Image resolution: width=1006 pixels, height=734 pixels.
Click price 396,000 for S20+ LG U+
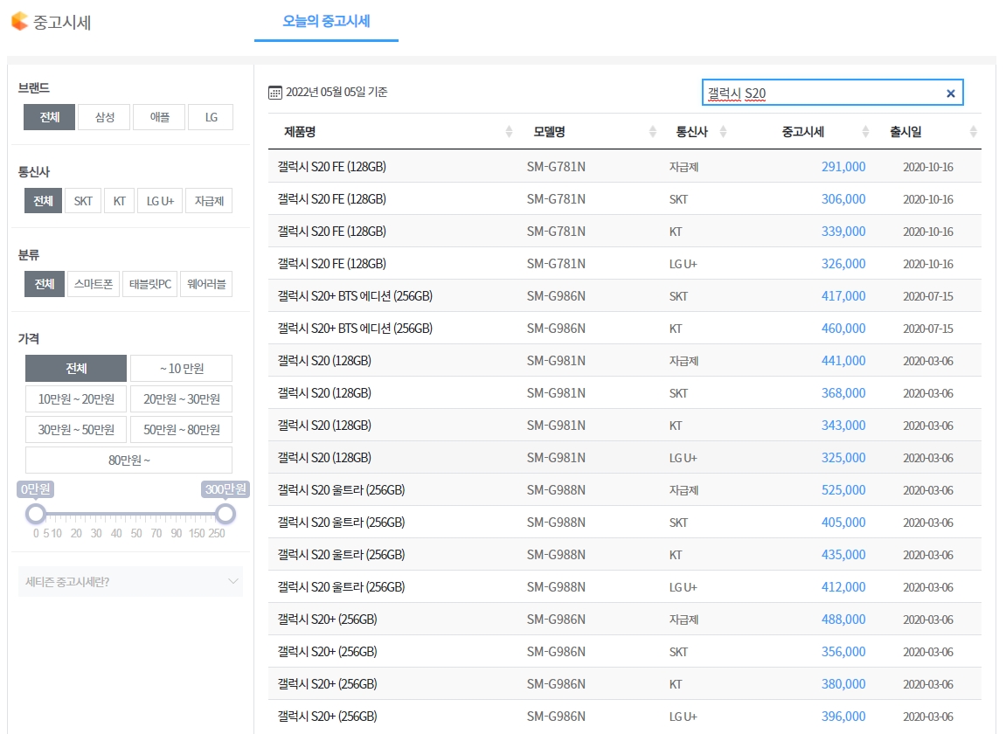click(843, 716)
